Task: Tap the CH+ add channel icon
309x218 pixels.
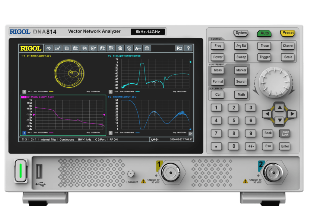Action: (58, 48)
